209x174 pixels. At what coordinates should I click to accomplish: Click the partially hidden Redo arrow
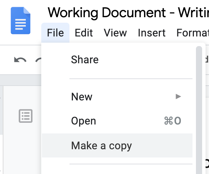click(39, 60)
